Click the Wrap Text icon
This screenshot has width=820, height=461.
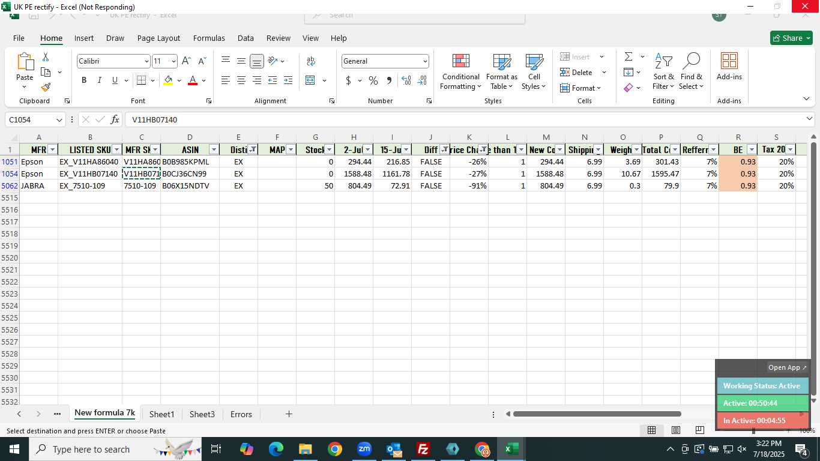click(x=311, y=61)
